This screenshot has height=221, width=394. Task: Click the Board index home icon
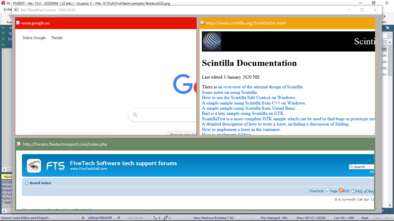coord(27,183)
